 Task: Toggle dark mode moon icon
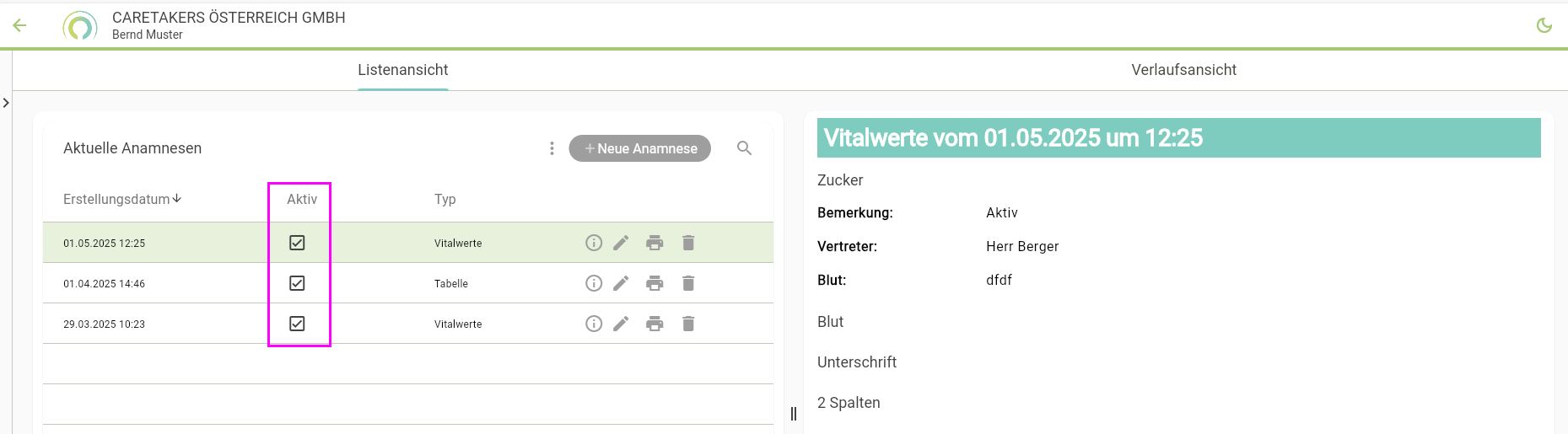(1544, 25)
